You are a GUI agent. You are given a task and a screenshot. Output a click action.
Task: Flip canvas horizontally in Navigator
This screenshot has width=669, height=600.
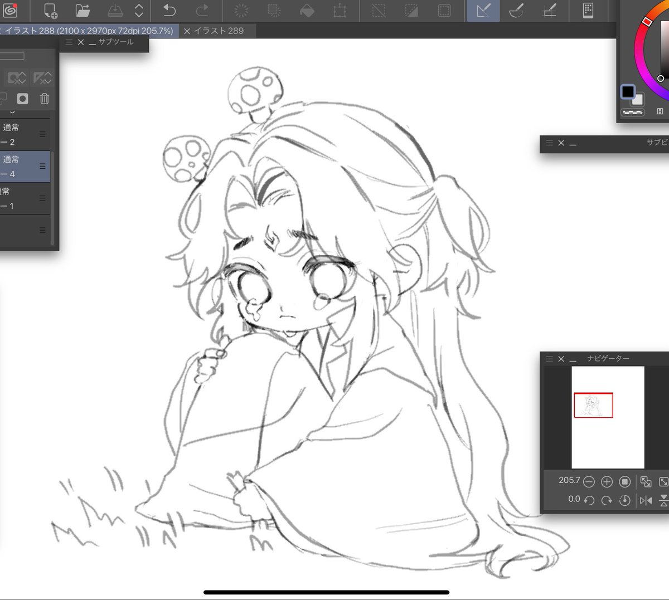(646, 500)
